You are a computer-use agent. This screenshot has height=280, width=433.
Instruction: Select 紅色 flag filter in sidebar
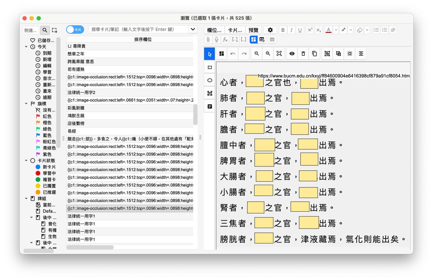(47, 116)
